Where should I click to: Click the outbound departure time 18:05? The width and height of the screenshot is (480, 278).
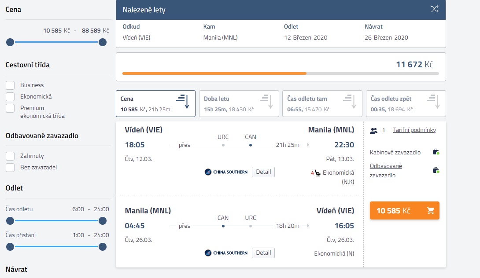pos(135,145)
